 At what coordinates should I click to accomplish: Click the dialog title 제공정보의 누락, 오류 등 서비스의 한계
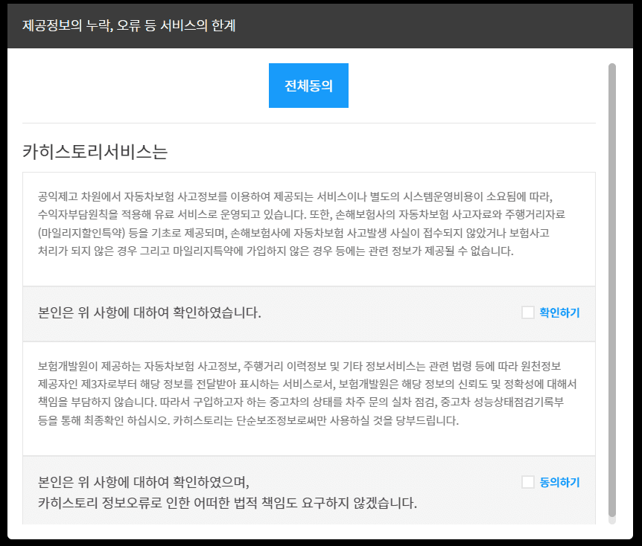tap(129, 25)
